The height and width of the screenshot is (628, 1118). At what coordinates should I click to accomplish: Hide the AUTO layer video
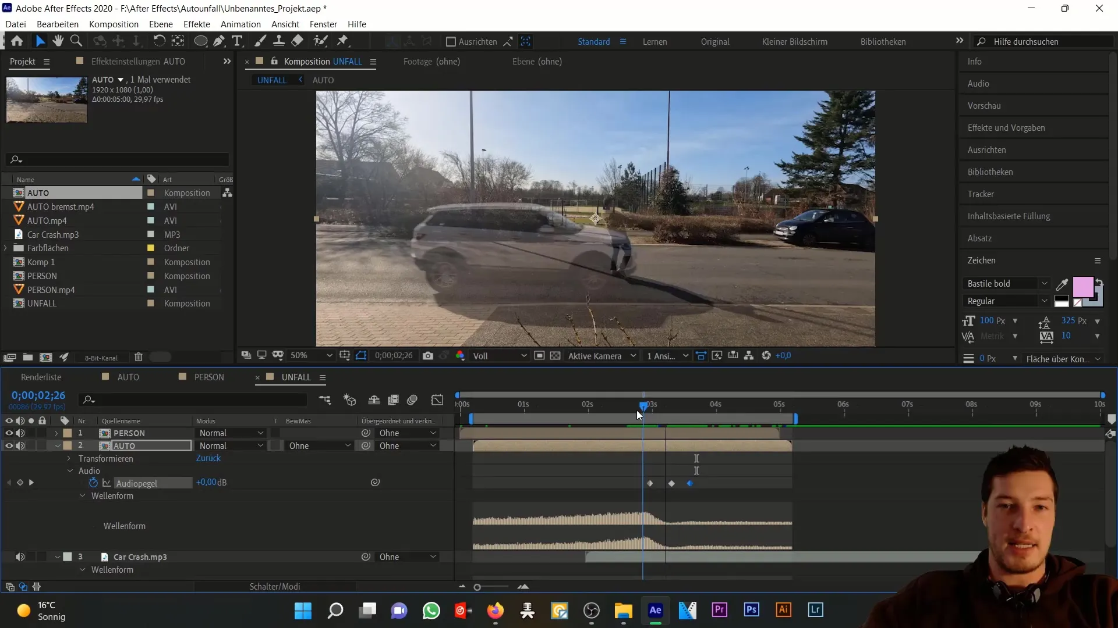tap(9, 446)
